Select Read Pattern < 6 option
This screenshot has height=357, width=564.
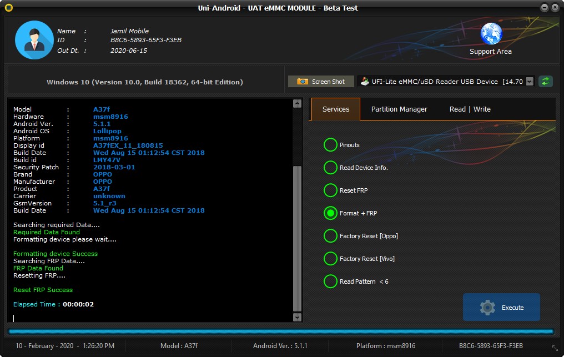pyautogui.click(x=330, y=281)
